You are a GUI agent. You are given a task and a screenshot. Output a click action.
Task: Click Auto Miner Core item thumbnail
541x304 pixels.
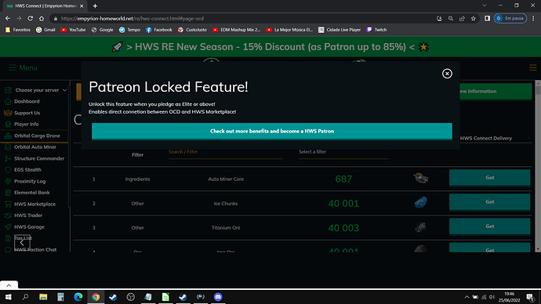click(x=420, y=178)
